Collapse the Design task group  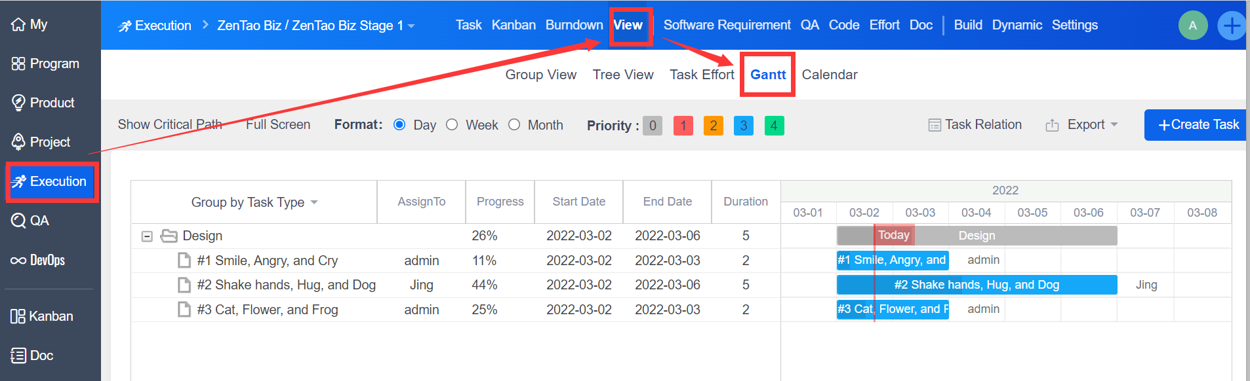click(x=148, y=236)
